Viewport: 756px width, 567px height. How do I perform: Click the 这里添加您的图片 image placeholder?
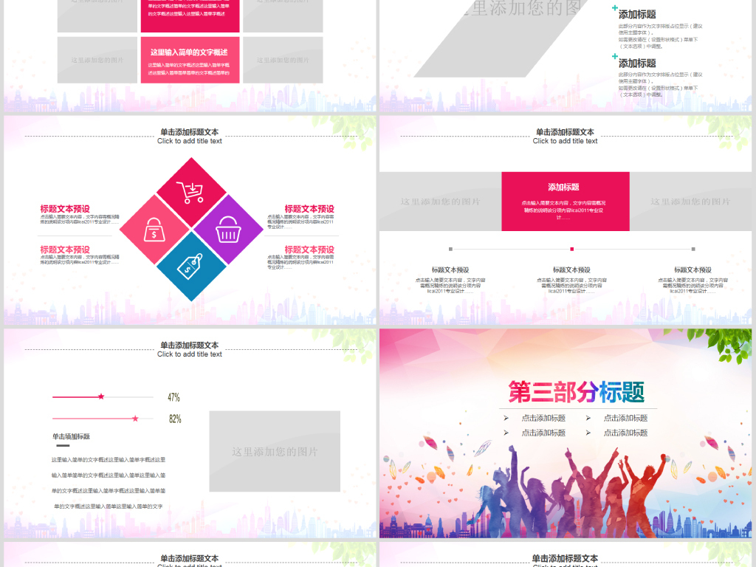coord(274,452)
